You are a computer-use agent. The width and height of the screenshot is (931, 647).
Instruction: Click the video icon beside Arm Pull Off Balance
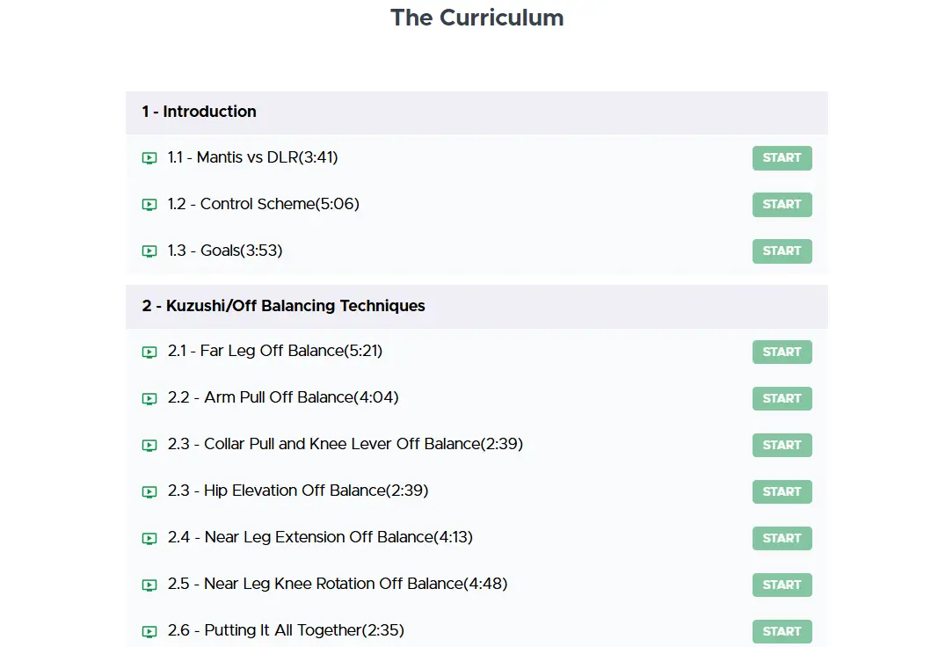tap(149, 398)
